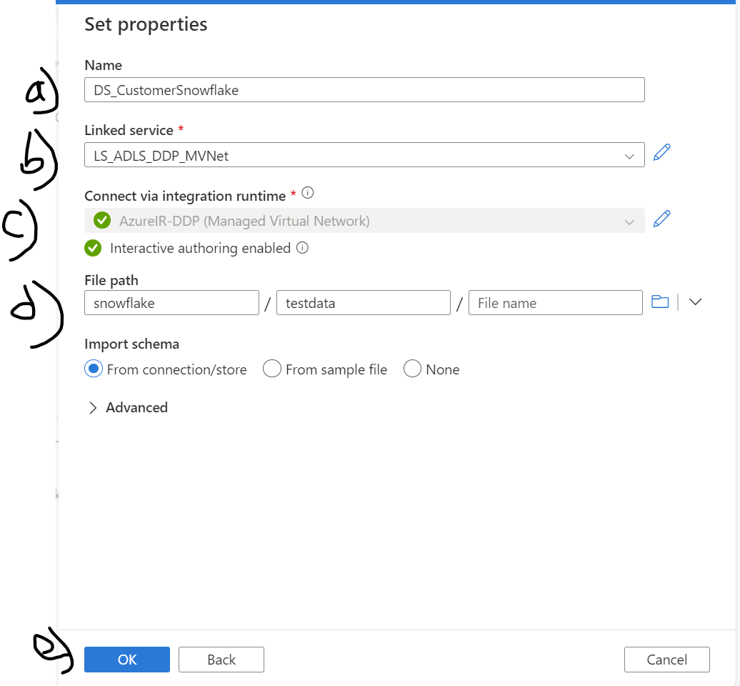The width and height of the screenshot is (740, 686).
Task: Browse file path with folder icon
Action: pos(660,302)
